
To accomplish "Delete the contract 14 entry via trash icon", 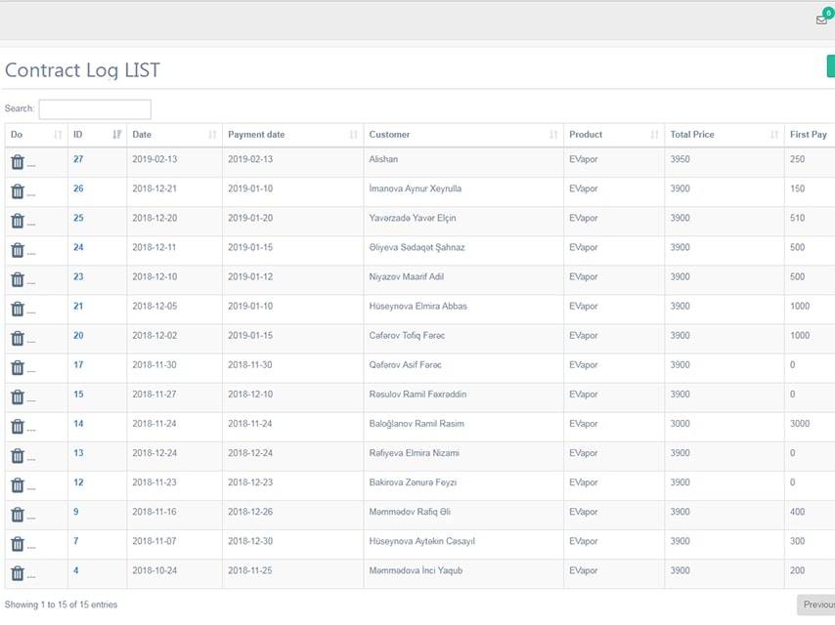I will point(18,427).
